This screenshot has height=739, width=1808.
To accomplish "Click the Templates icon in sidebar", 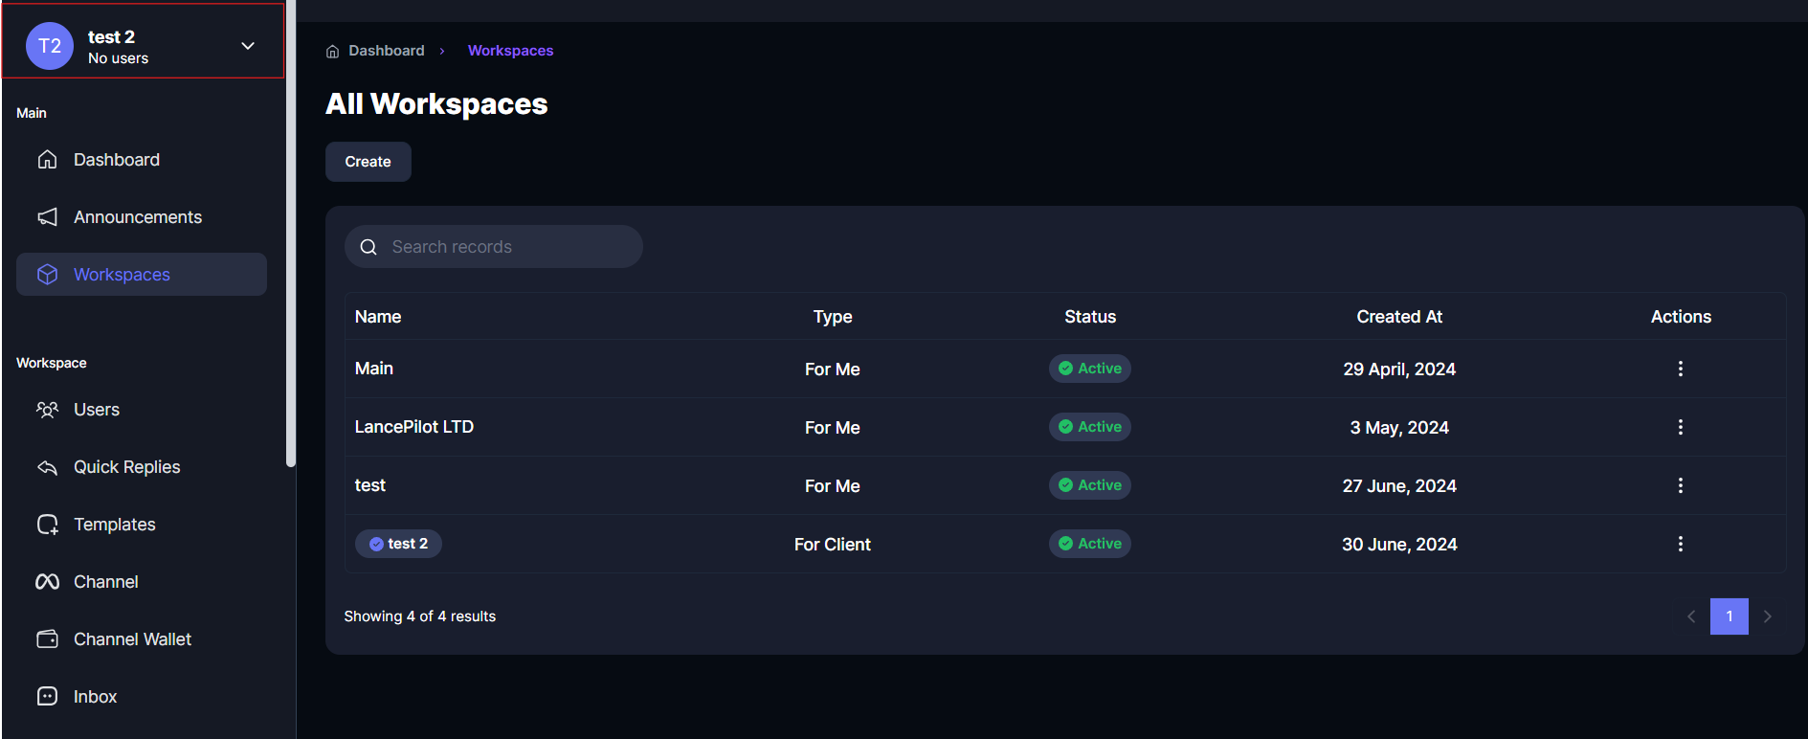I will click(x=47, y=525).
